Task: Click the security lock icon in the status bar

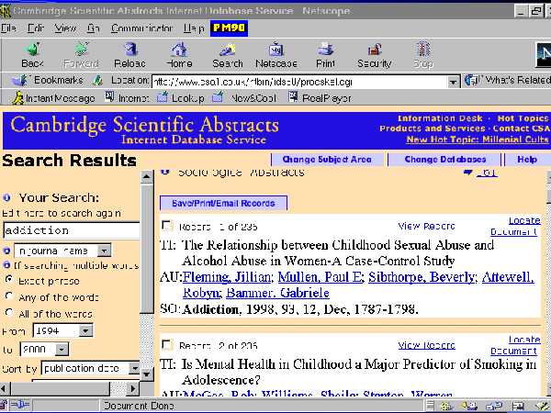Action: 4,406
